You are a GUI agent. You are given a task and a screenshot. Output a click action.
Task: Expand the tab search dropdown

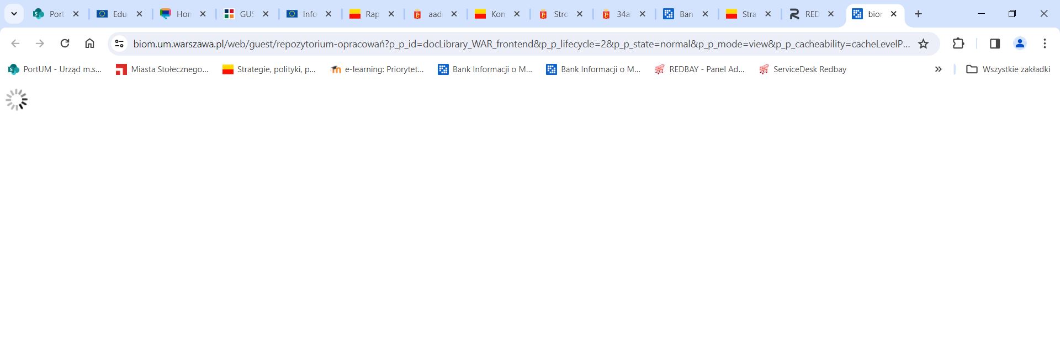pyautogui.click(x=14, y=14)
